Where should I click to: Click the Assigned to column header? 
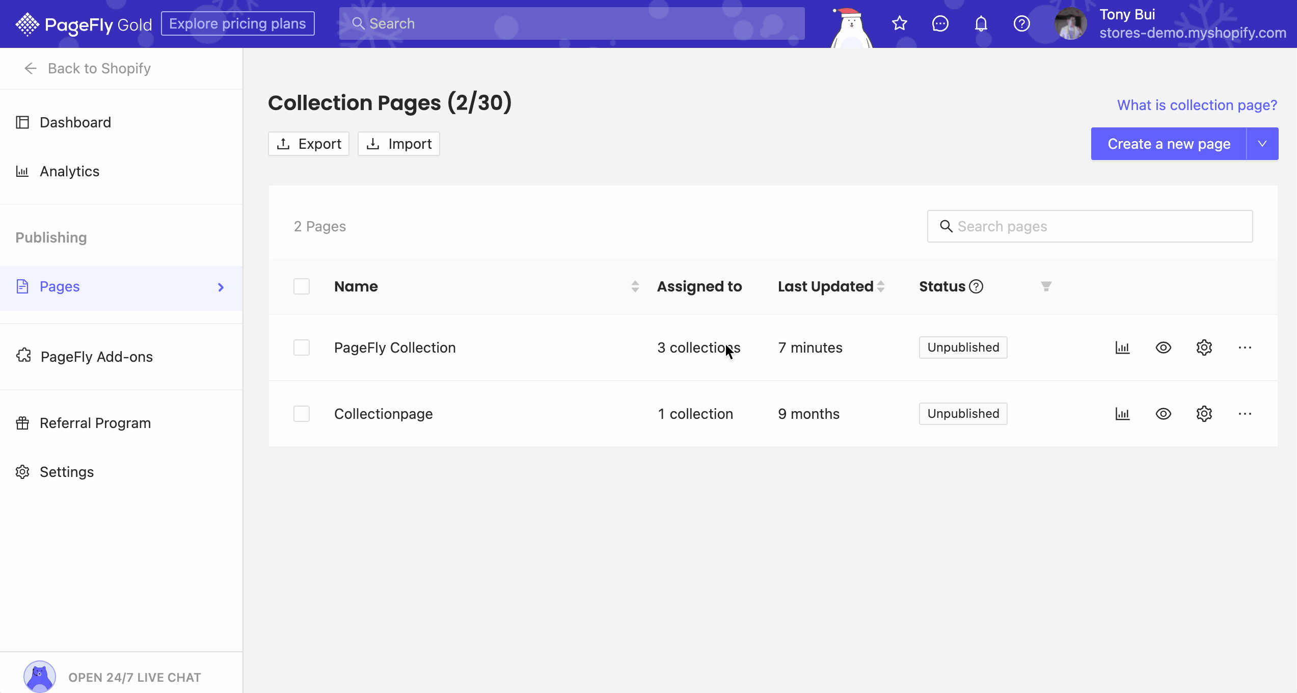[699, 286]
